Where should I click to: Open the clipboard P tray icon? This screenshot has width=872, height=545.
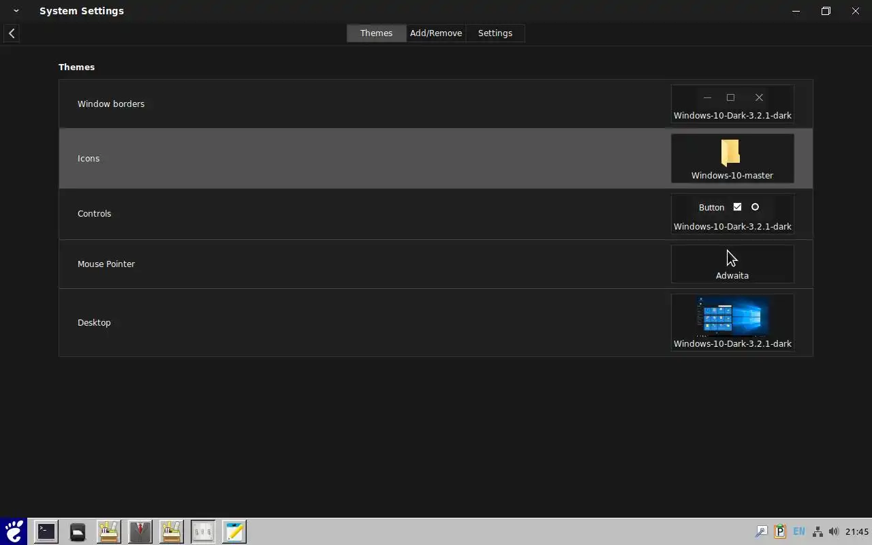[780, 531]
